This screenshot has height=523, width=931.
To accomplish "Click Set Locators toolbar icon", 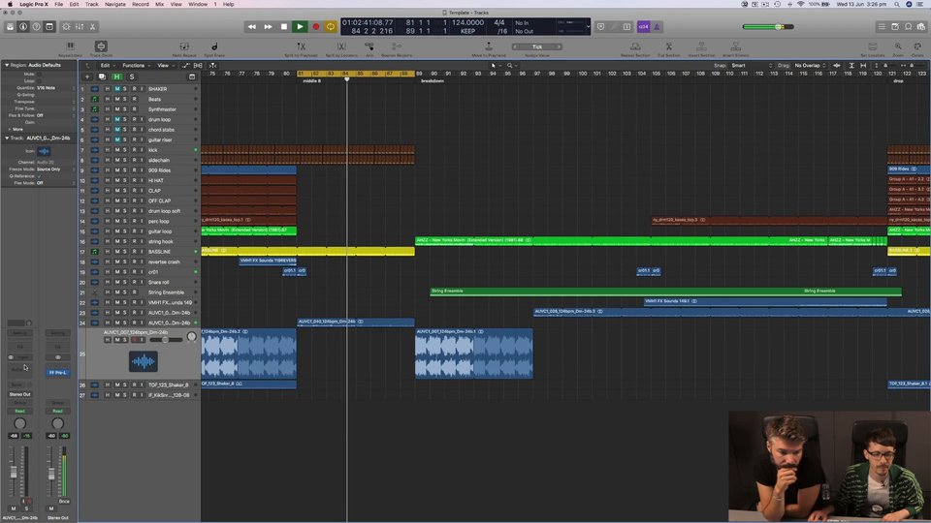I will [x=872, y=46].
